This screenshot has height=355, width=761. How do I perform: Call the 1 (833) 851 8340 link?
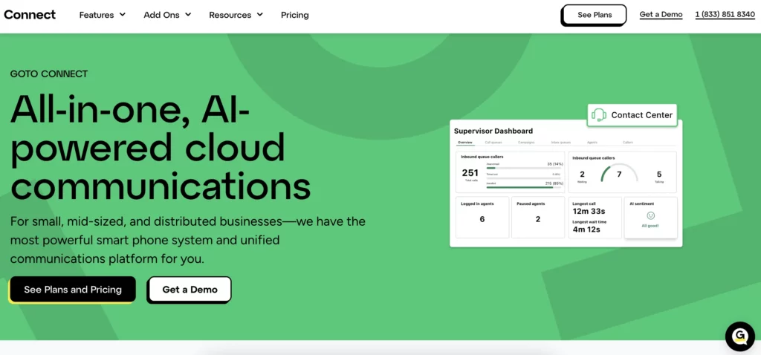(725, 15)
